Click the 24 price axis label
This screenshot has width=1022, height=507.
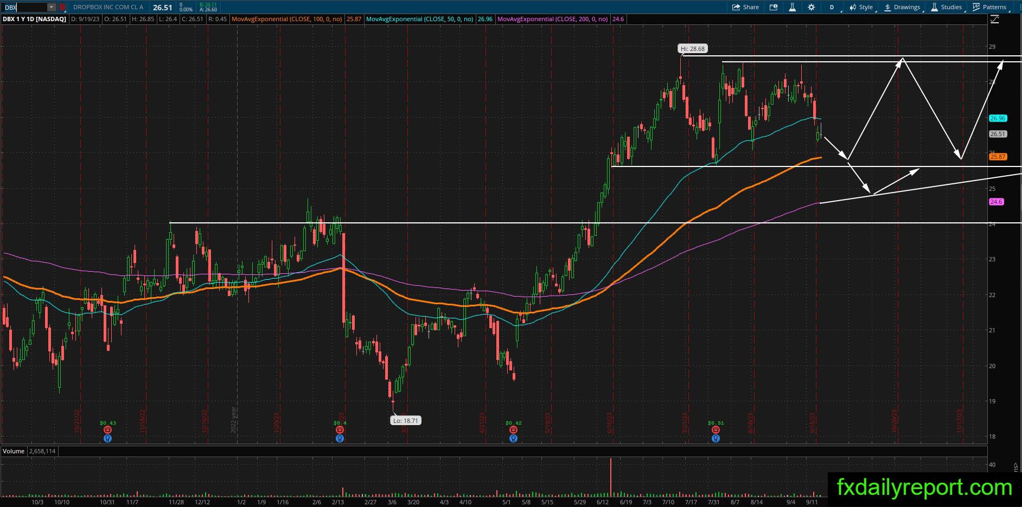(993, 224)
